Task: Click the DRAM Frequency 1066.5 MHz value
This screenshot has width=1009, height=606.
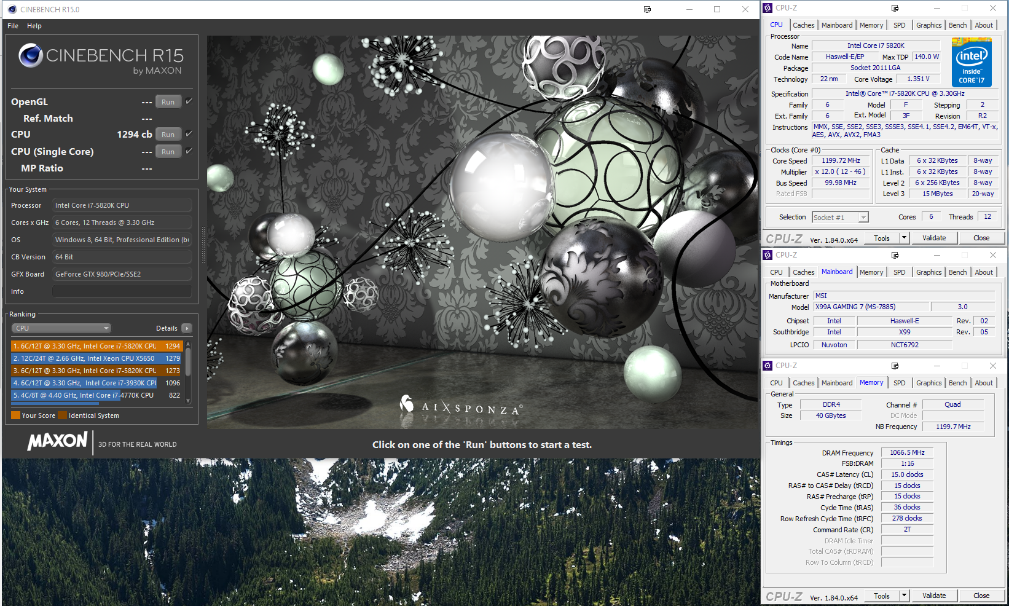Action: (x=907, y=452)
